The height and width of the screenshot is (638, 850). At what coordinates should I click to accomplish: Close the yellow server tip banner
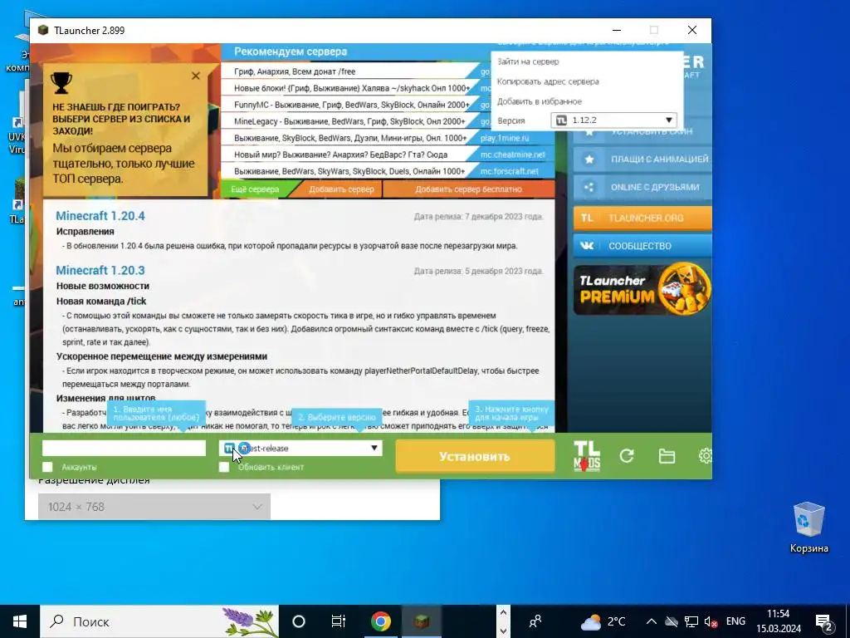196,76
